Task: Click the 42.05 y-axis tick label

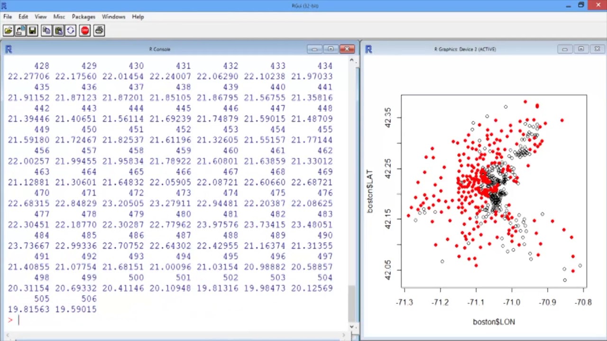Action: click(x=389, y=270)
